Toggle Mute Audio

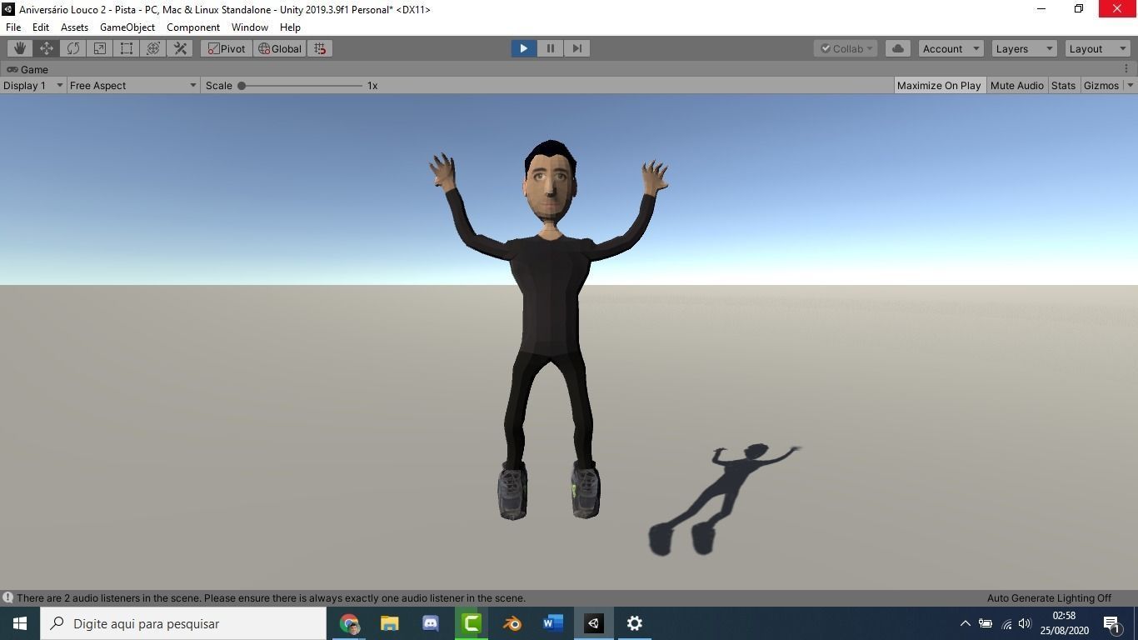1016,85
